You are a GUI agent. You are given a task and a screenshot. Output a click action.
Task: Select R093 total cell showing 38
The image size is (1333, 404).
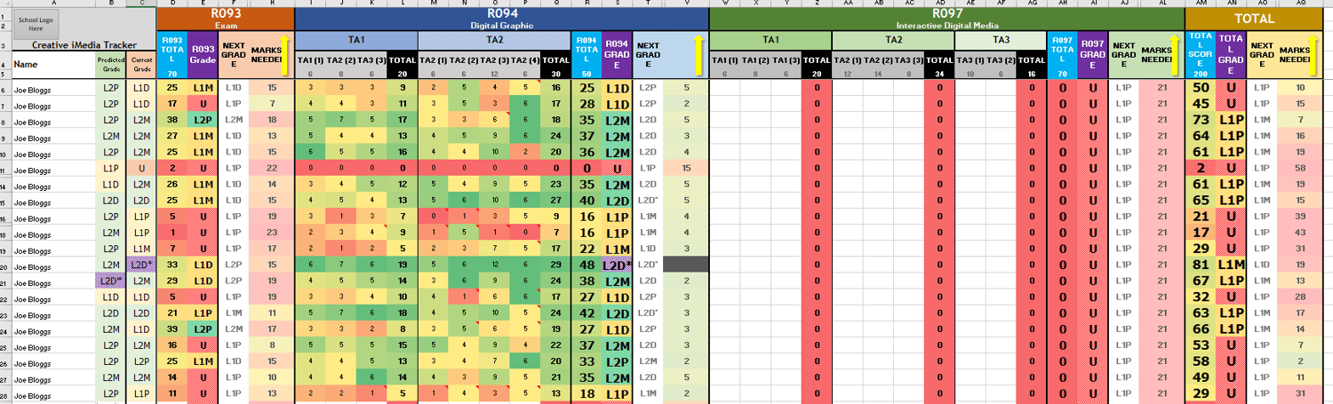click(x=172, y=120)
